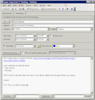
Task: Open the End time date picker dropdown
Action: [x=34, y=39]
